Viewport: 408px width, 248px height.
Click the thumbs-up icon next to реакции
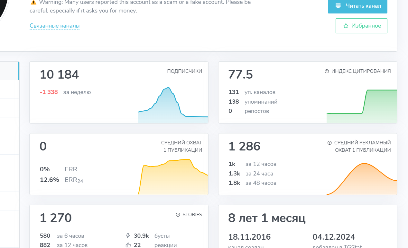tap(128, 245)
